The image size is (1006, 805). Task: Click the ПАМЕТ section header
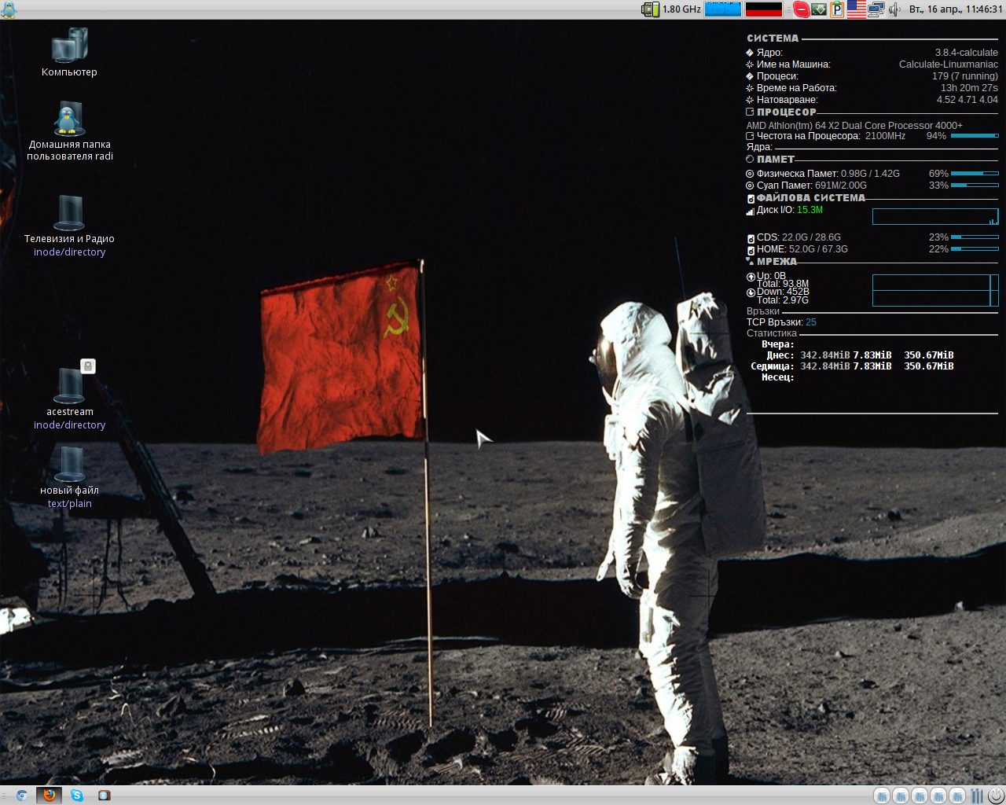[776, 159]
